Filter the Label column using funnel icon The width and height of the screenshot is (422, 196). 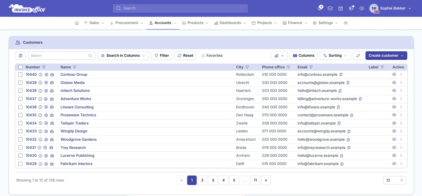382,67
